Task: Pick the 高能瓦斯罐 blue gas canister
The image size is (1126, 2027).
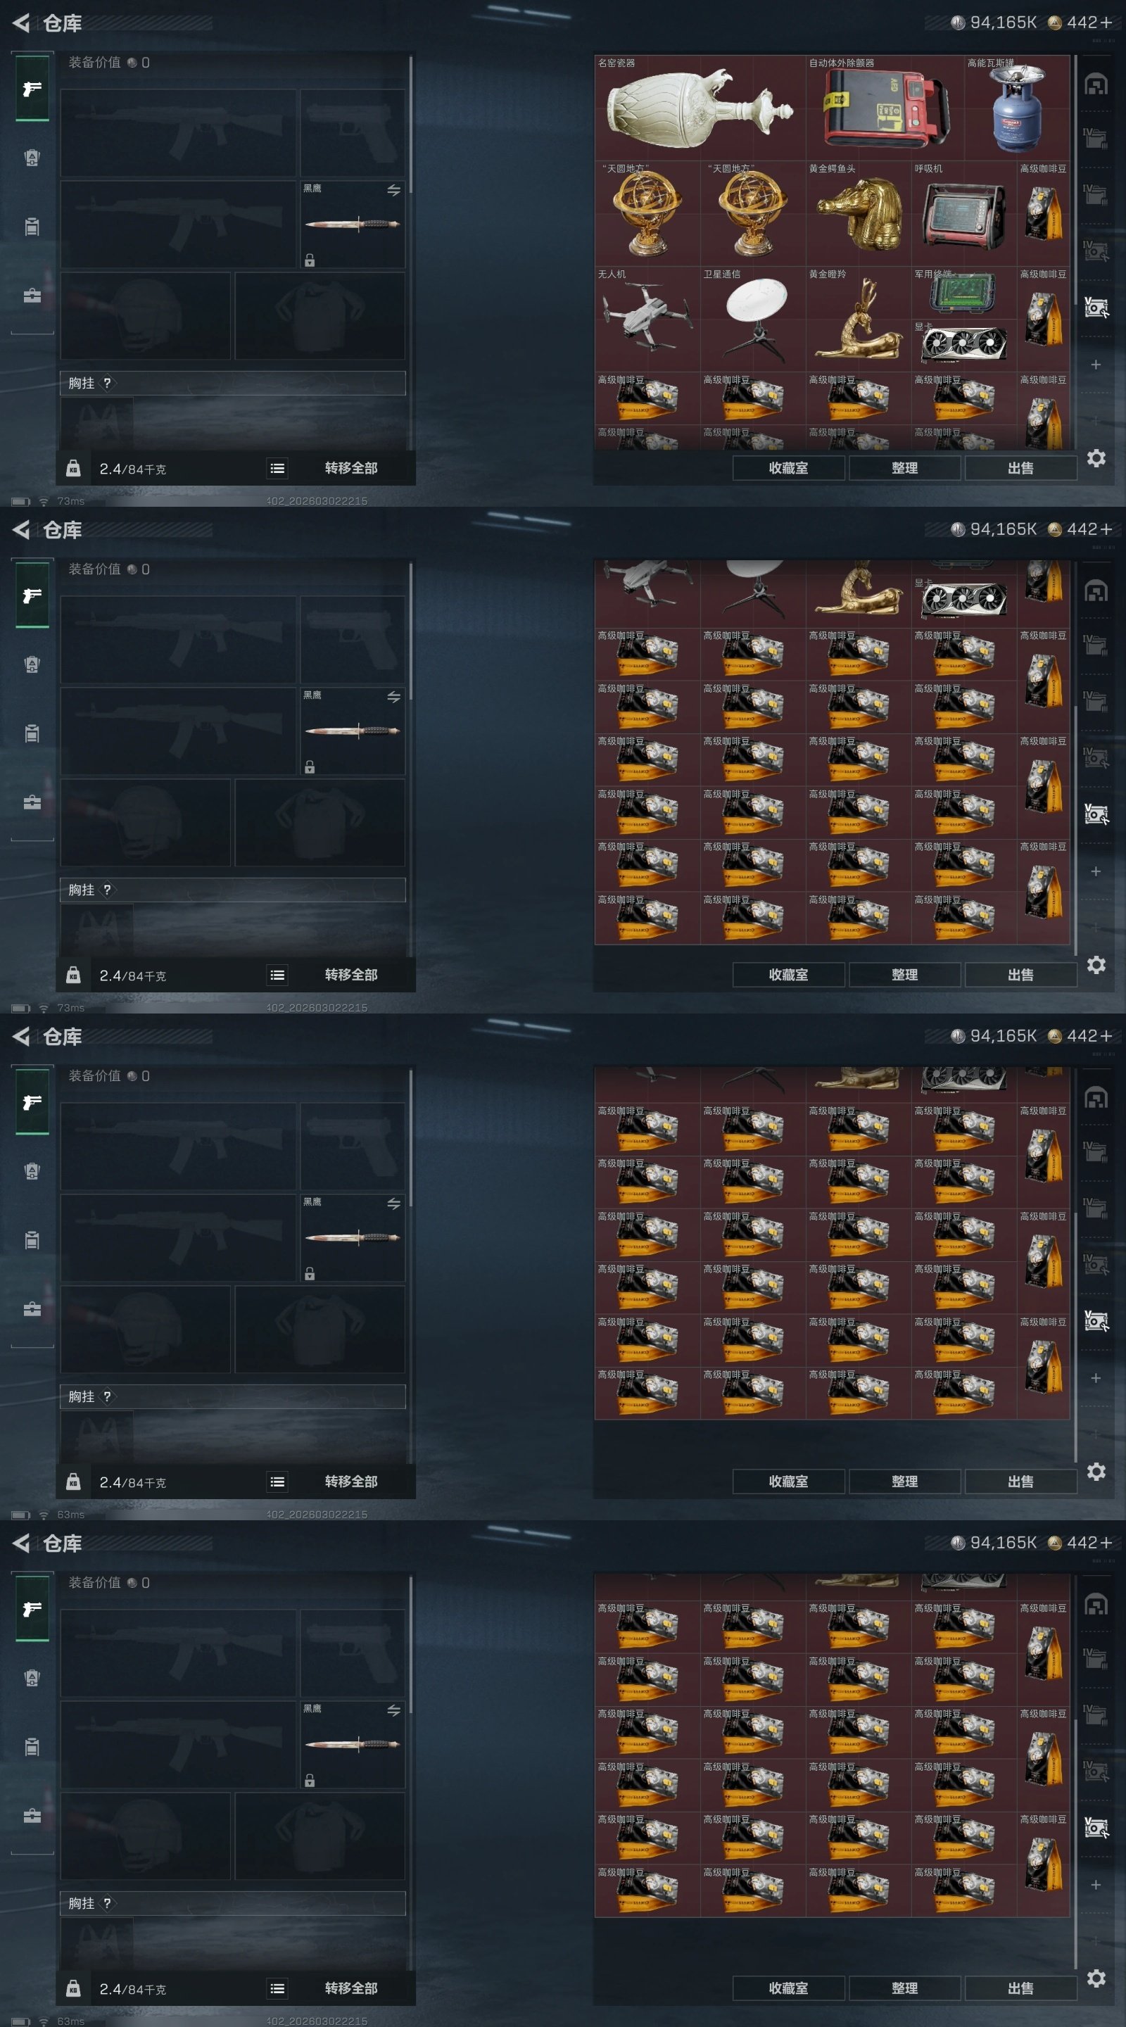Action: click(x=1018, y=108)
